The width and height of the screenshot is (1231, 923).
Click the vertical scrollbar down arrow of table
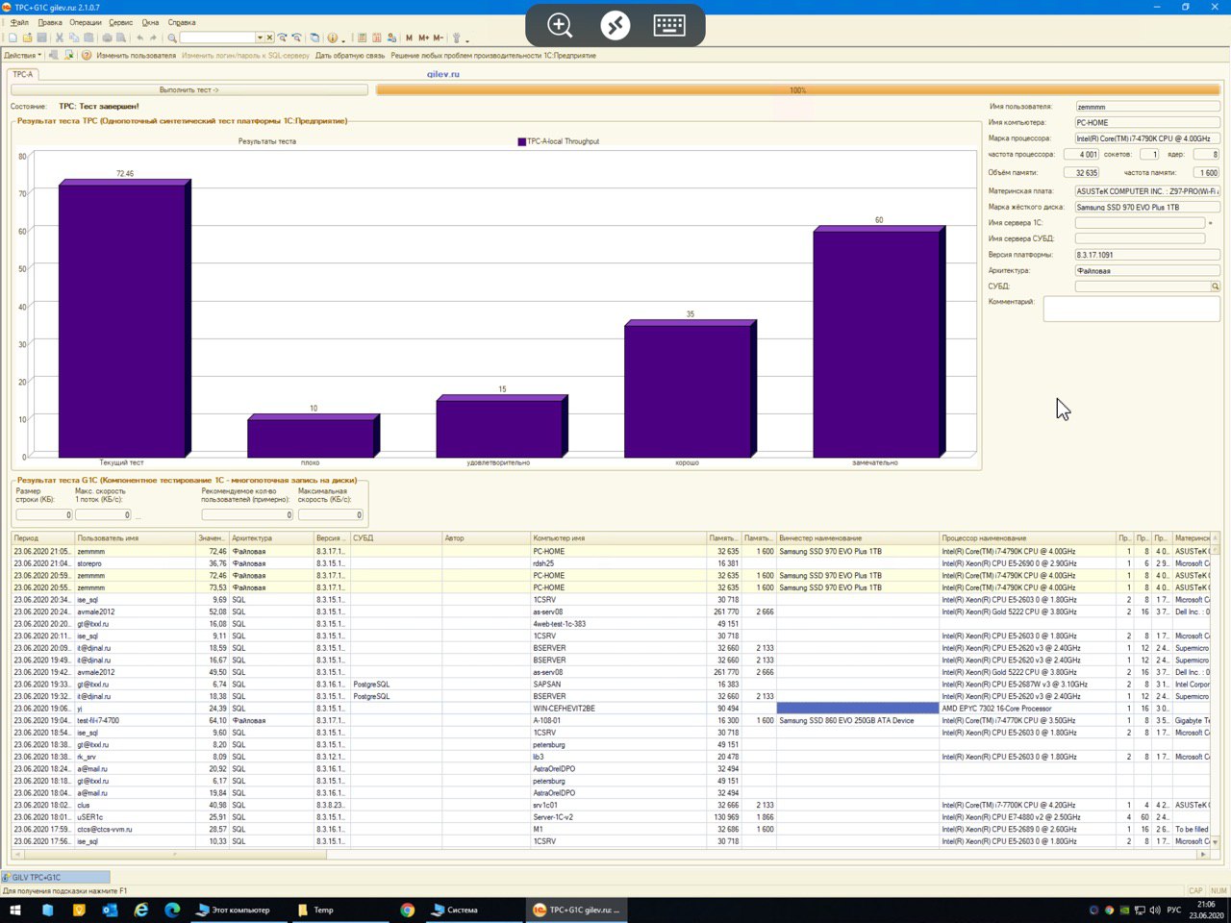pos(1216,842)
